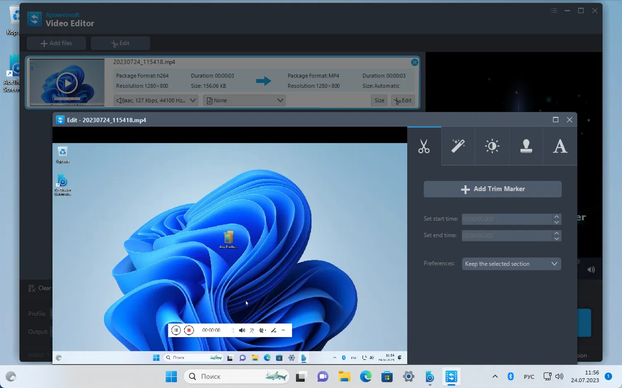Open the notification badge in tray
The height and width of the screenshot is (388, 622).
pyautogui.click(x=609, y=376)
